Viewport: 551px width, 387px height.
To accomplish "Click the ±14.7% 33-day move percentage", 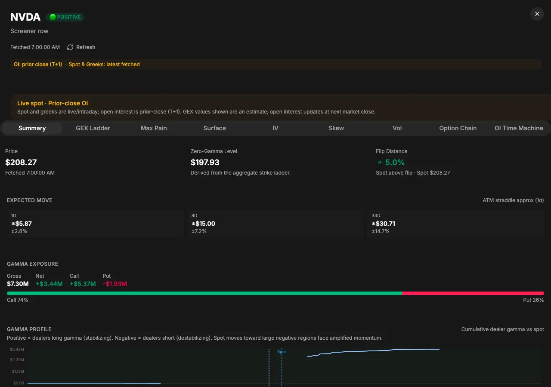I will (381, 231).
